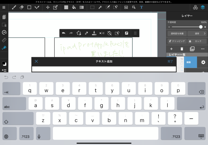Tap keyboard redo arrow
Viewport: 208px width, 145px height.
coord(14,77)
